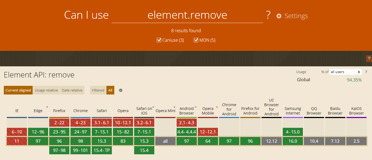The image size is (372, 160).
Task: Click the KaiOS Browser 2.5 cell
Action: [x=356, y=141]
